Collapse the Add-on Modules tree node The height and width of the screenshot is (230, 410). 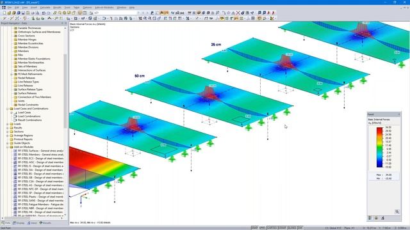pyautogui.click(x=8, y=147)
